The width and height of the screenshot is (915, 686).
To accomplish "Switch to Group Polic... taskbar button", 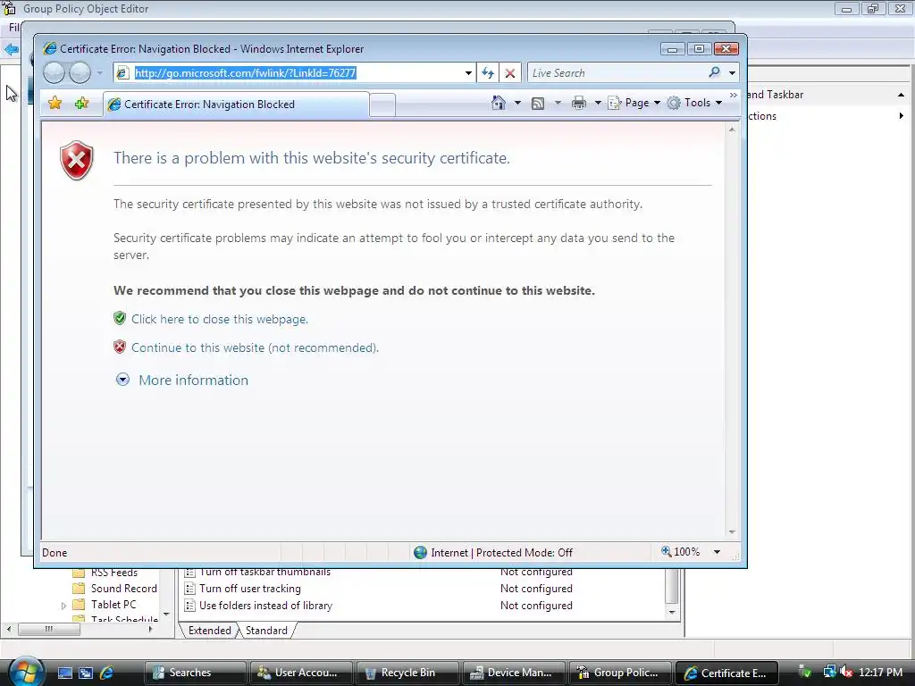I will click(x=620, y=673).
